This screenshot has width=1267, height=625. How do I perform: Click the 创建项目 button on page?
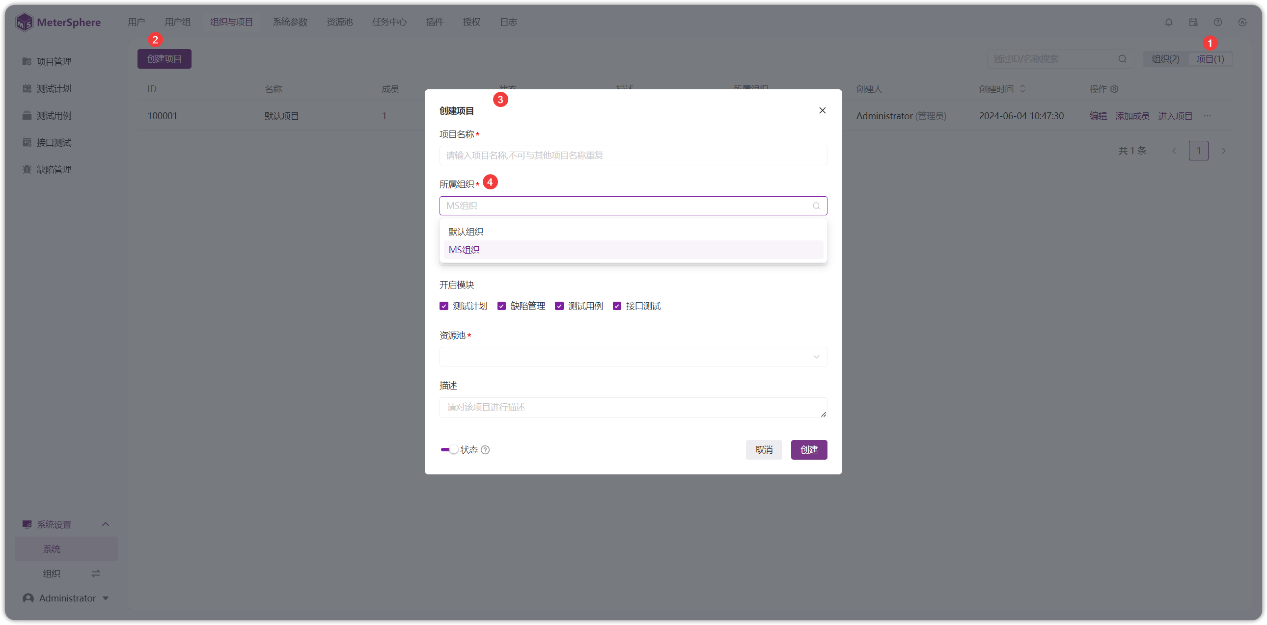point(165,59)
